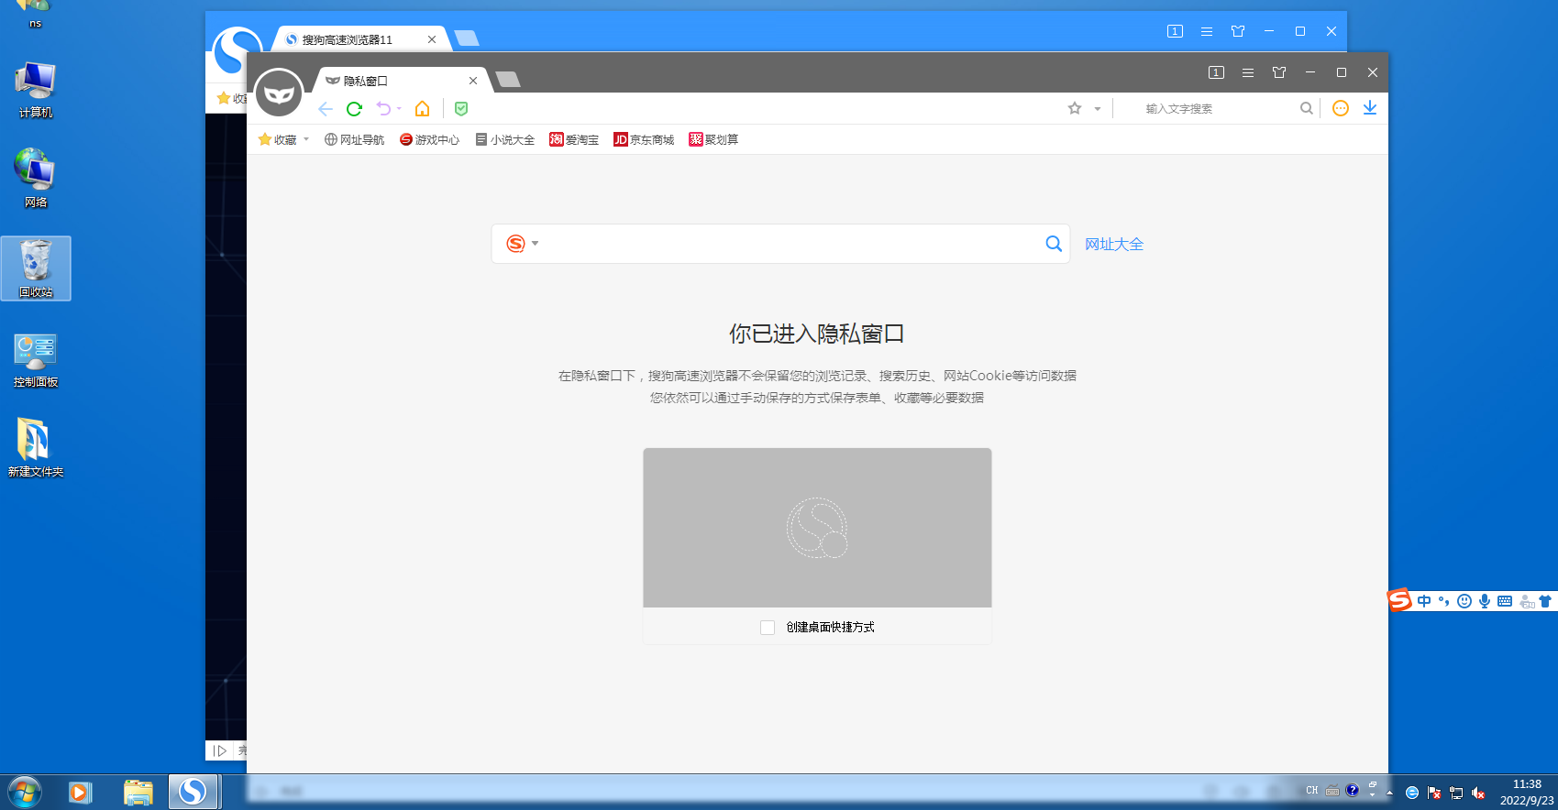Click the green security shield icon
This screenshot has height=810, width=1558.
(x=461, y=109)
